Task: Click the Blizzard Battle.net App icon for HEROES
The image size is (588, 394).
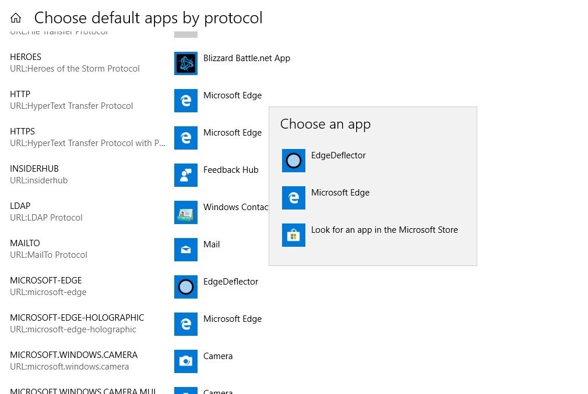Action: pyautogui.click(x=186, y=63)
